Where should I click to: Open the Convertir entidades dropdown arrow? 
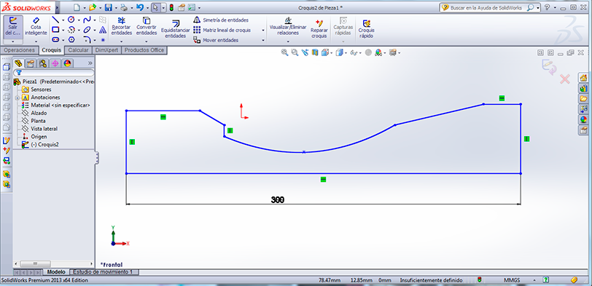pyautogui.click(x=147, y=41)
